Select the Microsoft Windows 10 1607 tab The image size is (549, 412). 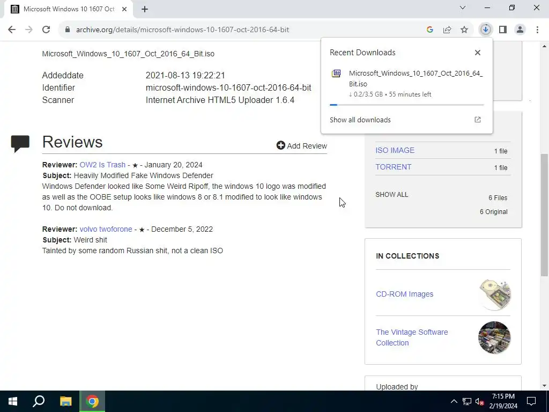[68, 9]
